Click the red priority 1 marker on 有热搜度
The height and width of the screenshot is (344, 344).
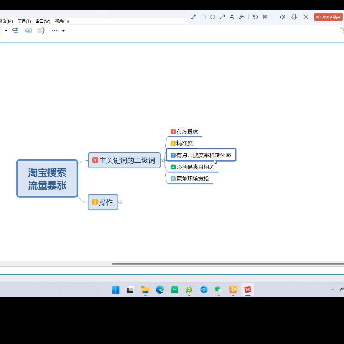pos(173,132)
